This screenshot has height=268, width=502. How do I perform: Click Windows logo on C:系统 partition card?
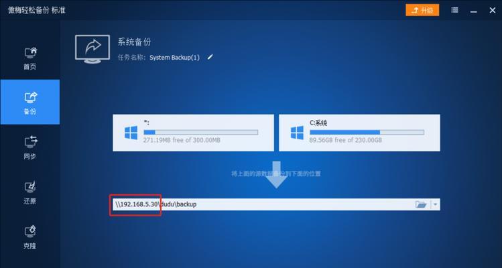(x=297, y=133)
